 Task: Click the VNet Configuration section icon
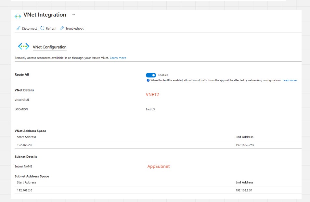click(24, 47)
